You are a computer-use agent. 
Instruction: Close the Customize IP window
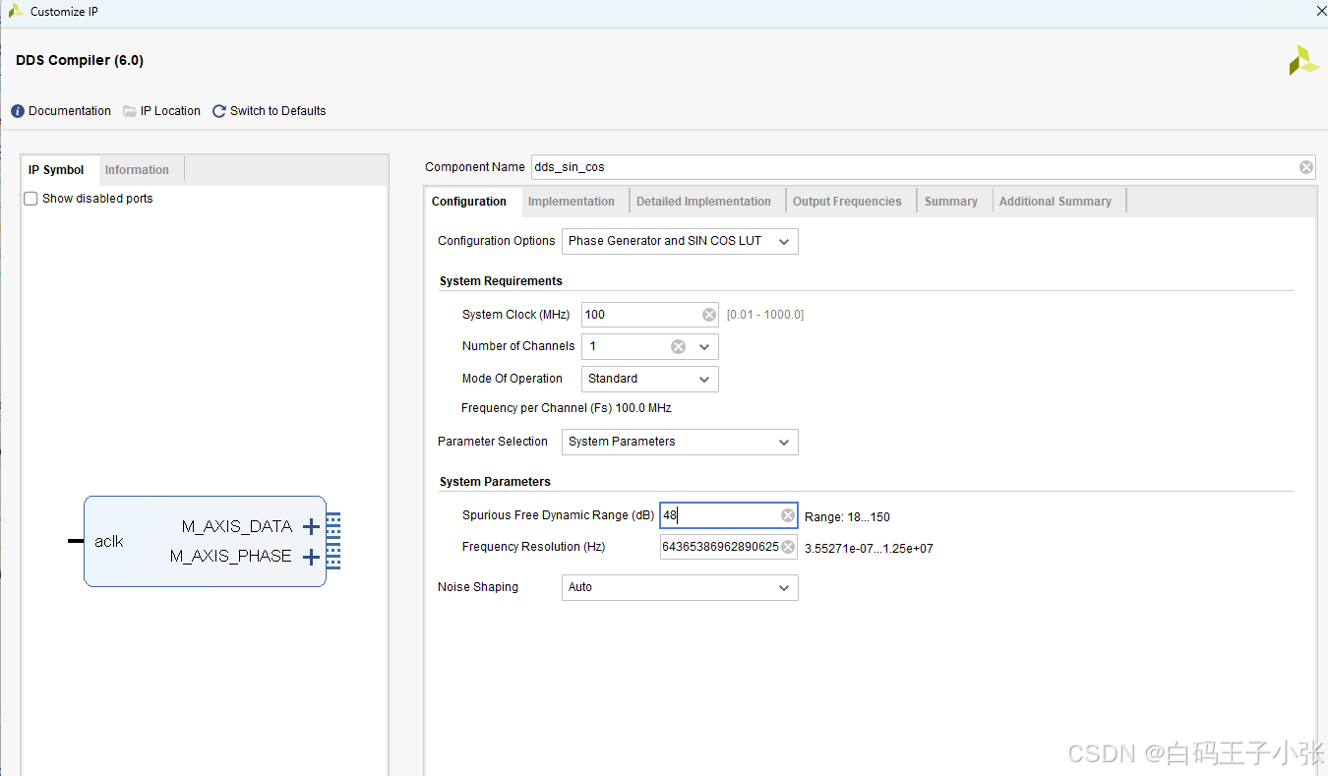[1321, 11]
